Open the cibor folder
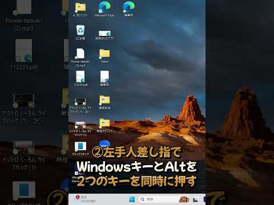 pyautogui.click(x=104, y=56)
